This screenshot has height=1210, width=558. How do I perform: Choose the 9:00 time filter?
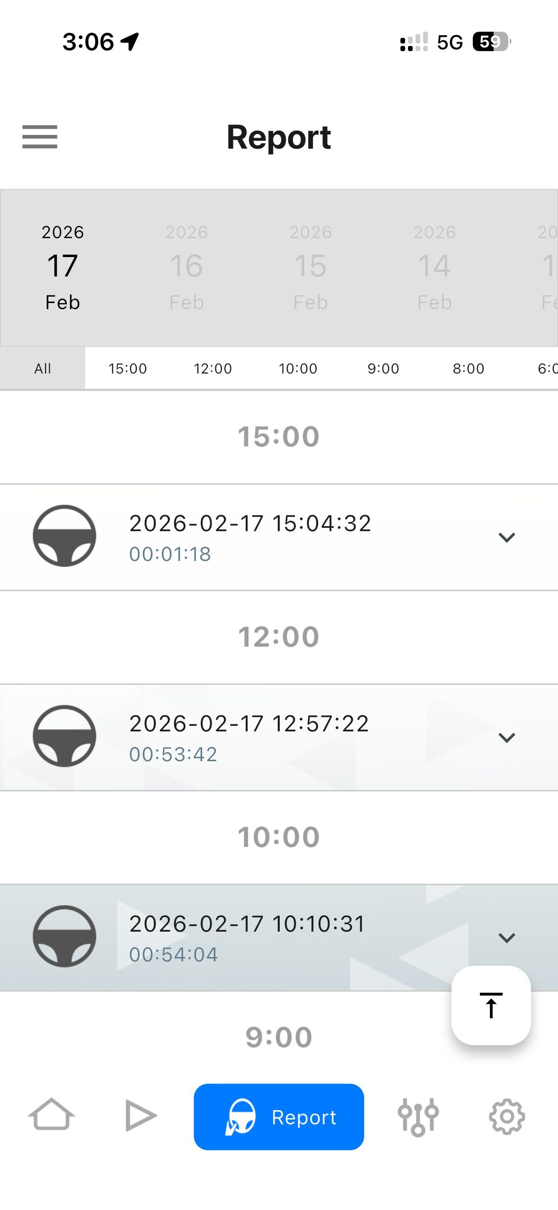click(383, 368)
